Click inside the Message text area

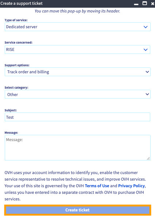[77, 148]
